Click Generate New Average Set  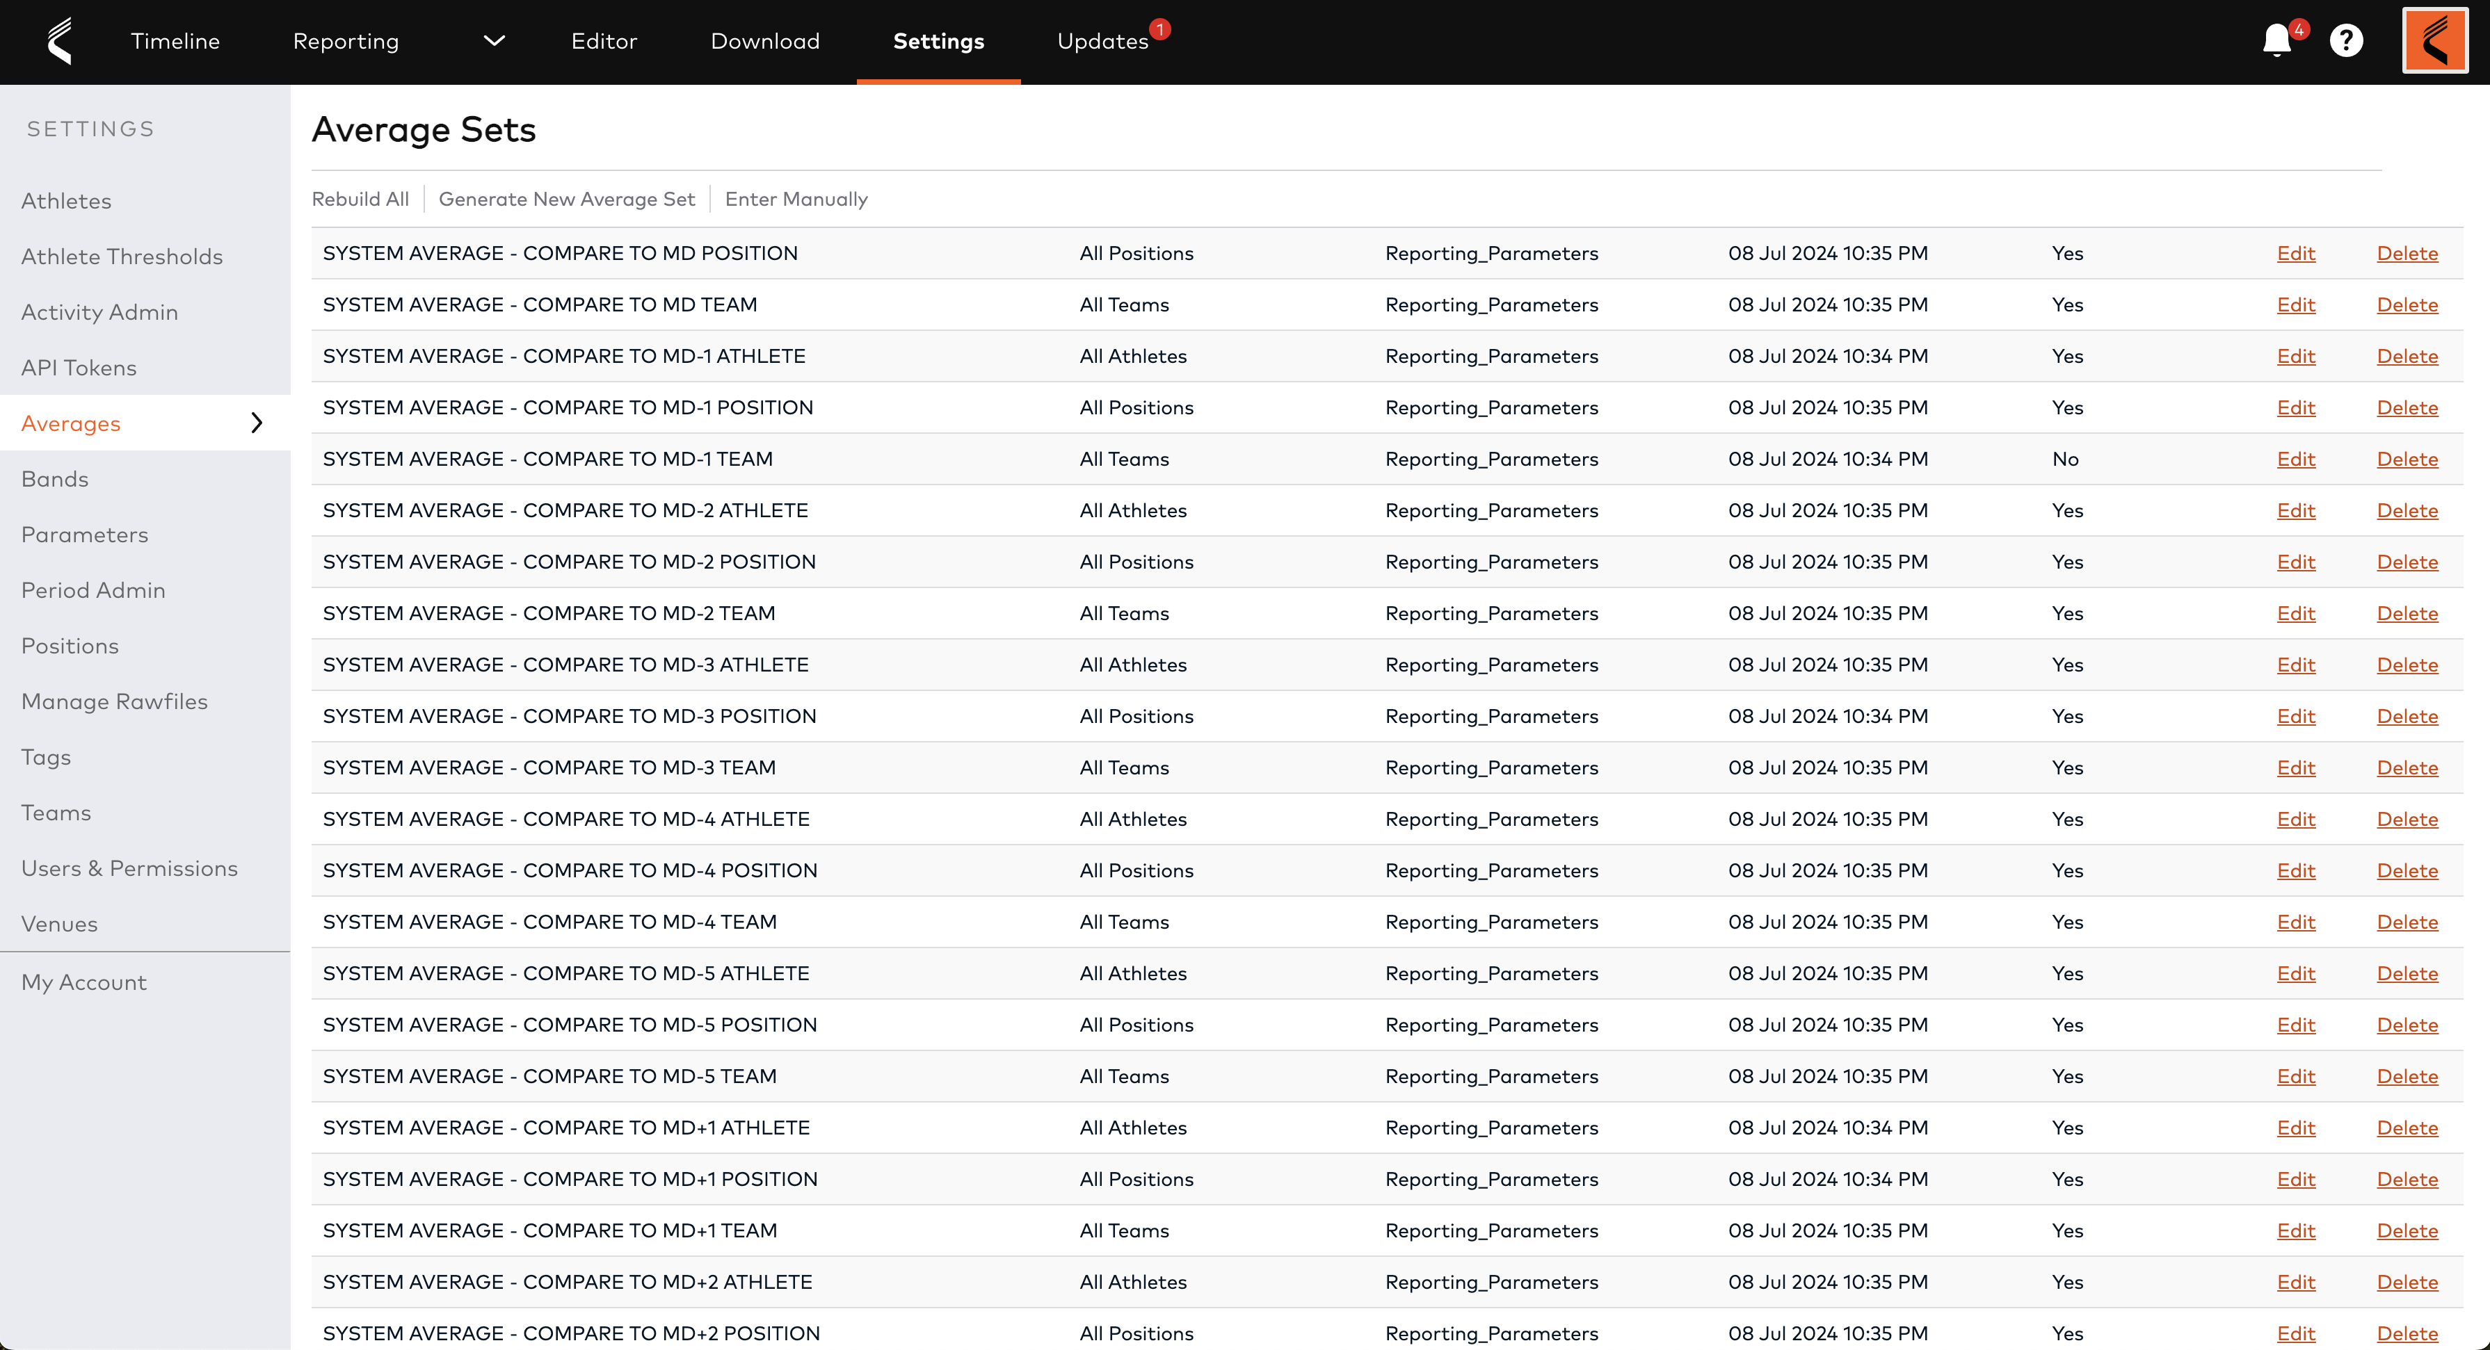(x=566, y=199)
